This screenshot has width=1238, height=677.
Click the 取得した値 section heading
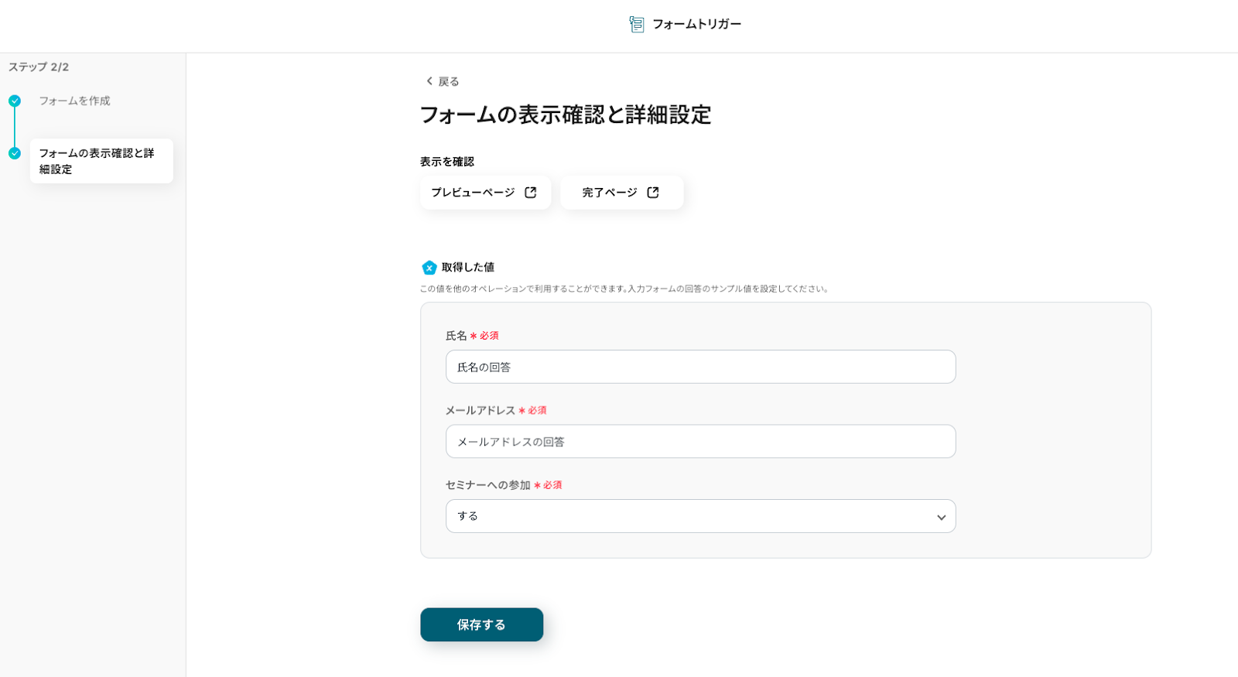[x=467, y=268]
